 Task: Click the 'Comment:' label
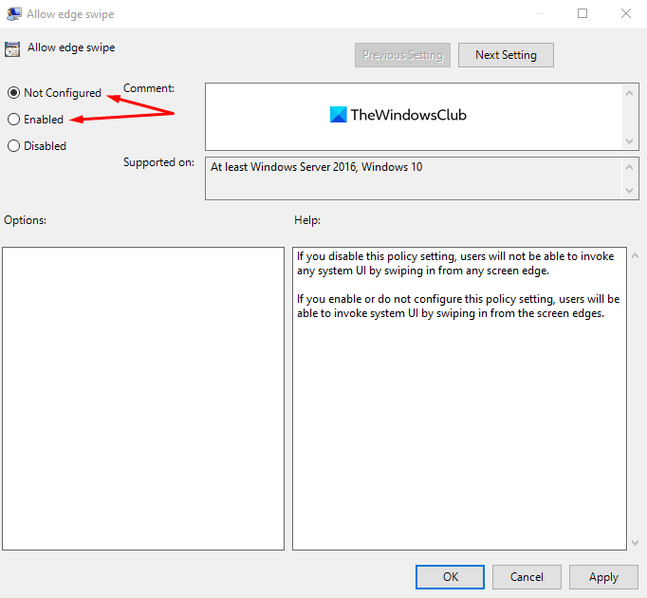pyautogui.click(x=149, y=88)
